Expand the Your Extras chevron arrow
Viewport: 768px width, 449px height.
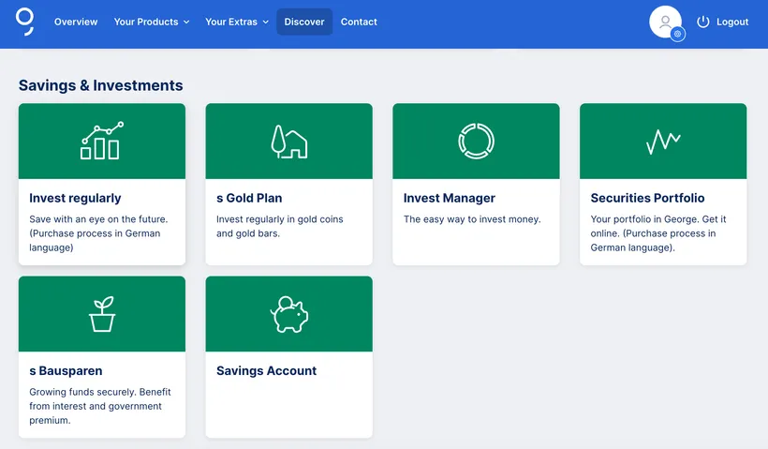click(x=266, y=22)
